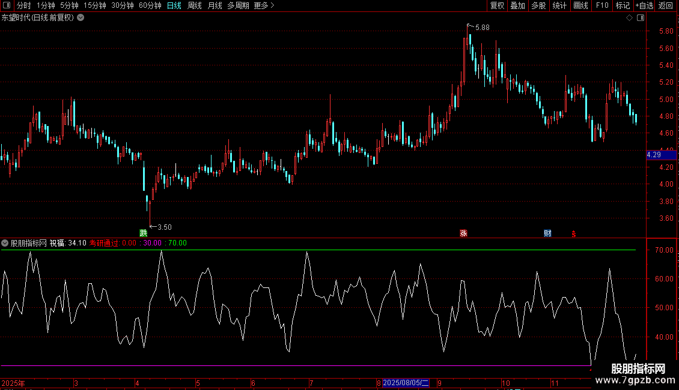The height and width of the screenshot is (390, 679).
Task: Expand the 更多 more periods menu
Action: pyautogui.click(x=264, y=5)
